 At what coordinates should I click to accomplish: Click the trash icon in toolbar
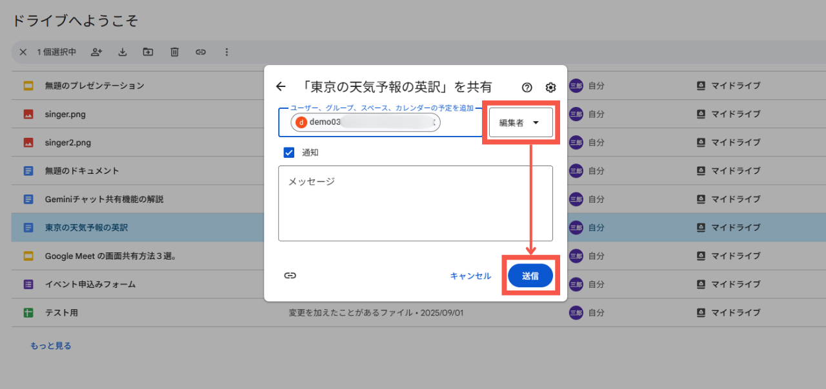point(174,52)
